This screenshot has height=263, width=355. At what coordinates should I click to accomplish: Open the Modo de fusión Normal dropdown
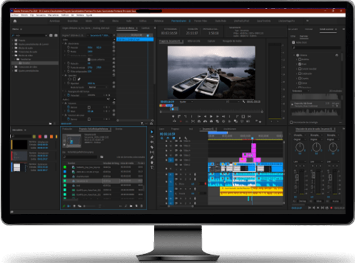coord(98,87)
